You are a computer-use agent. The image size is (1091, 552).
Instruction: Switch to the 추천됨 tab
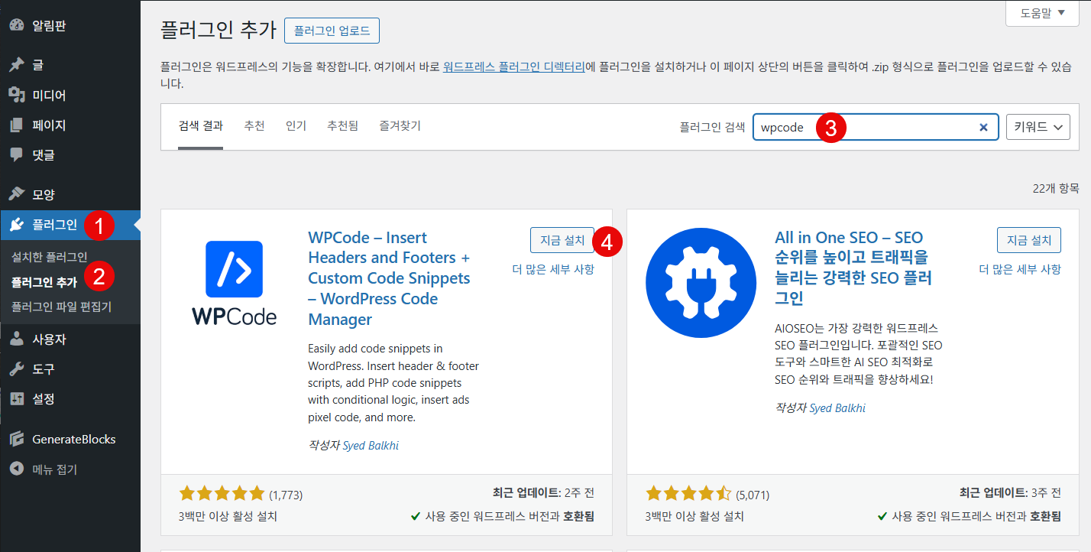coord(342,126)
